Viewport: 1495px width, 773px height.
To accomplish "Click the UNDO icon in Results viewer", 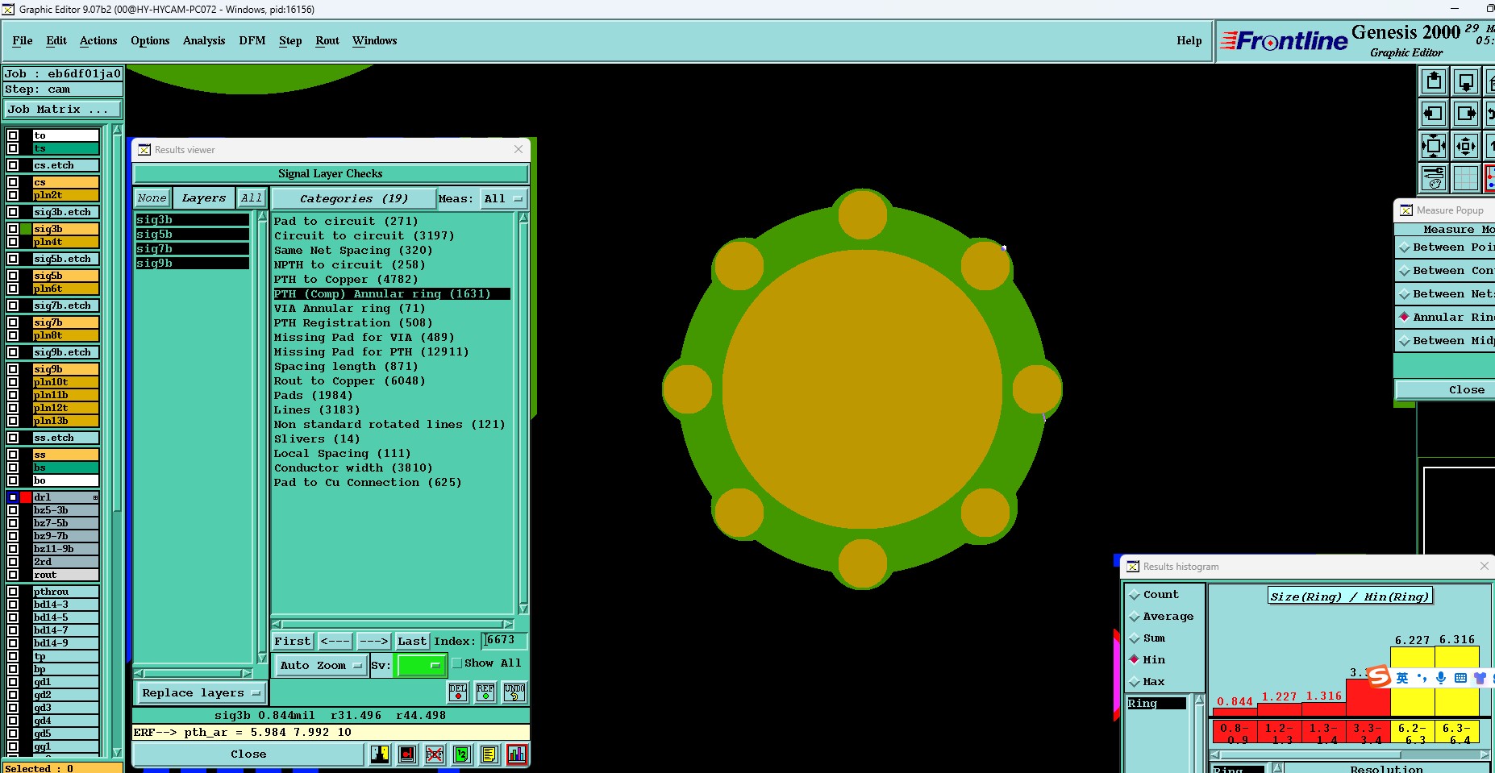I will coord(514,692).
